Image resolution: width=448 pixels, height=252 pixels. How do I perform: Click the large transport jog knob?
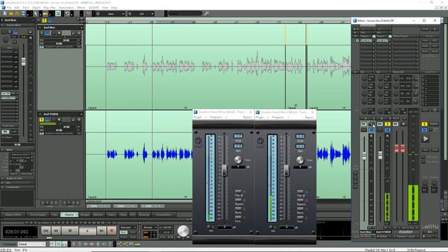pos(183,231)
